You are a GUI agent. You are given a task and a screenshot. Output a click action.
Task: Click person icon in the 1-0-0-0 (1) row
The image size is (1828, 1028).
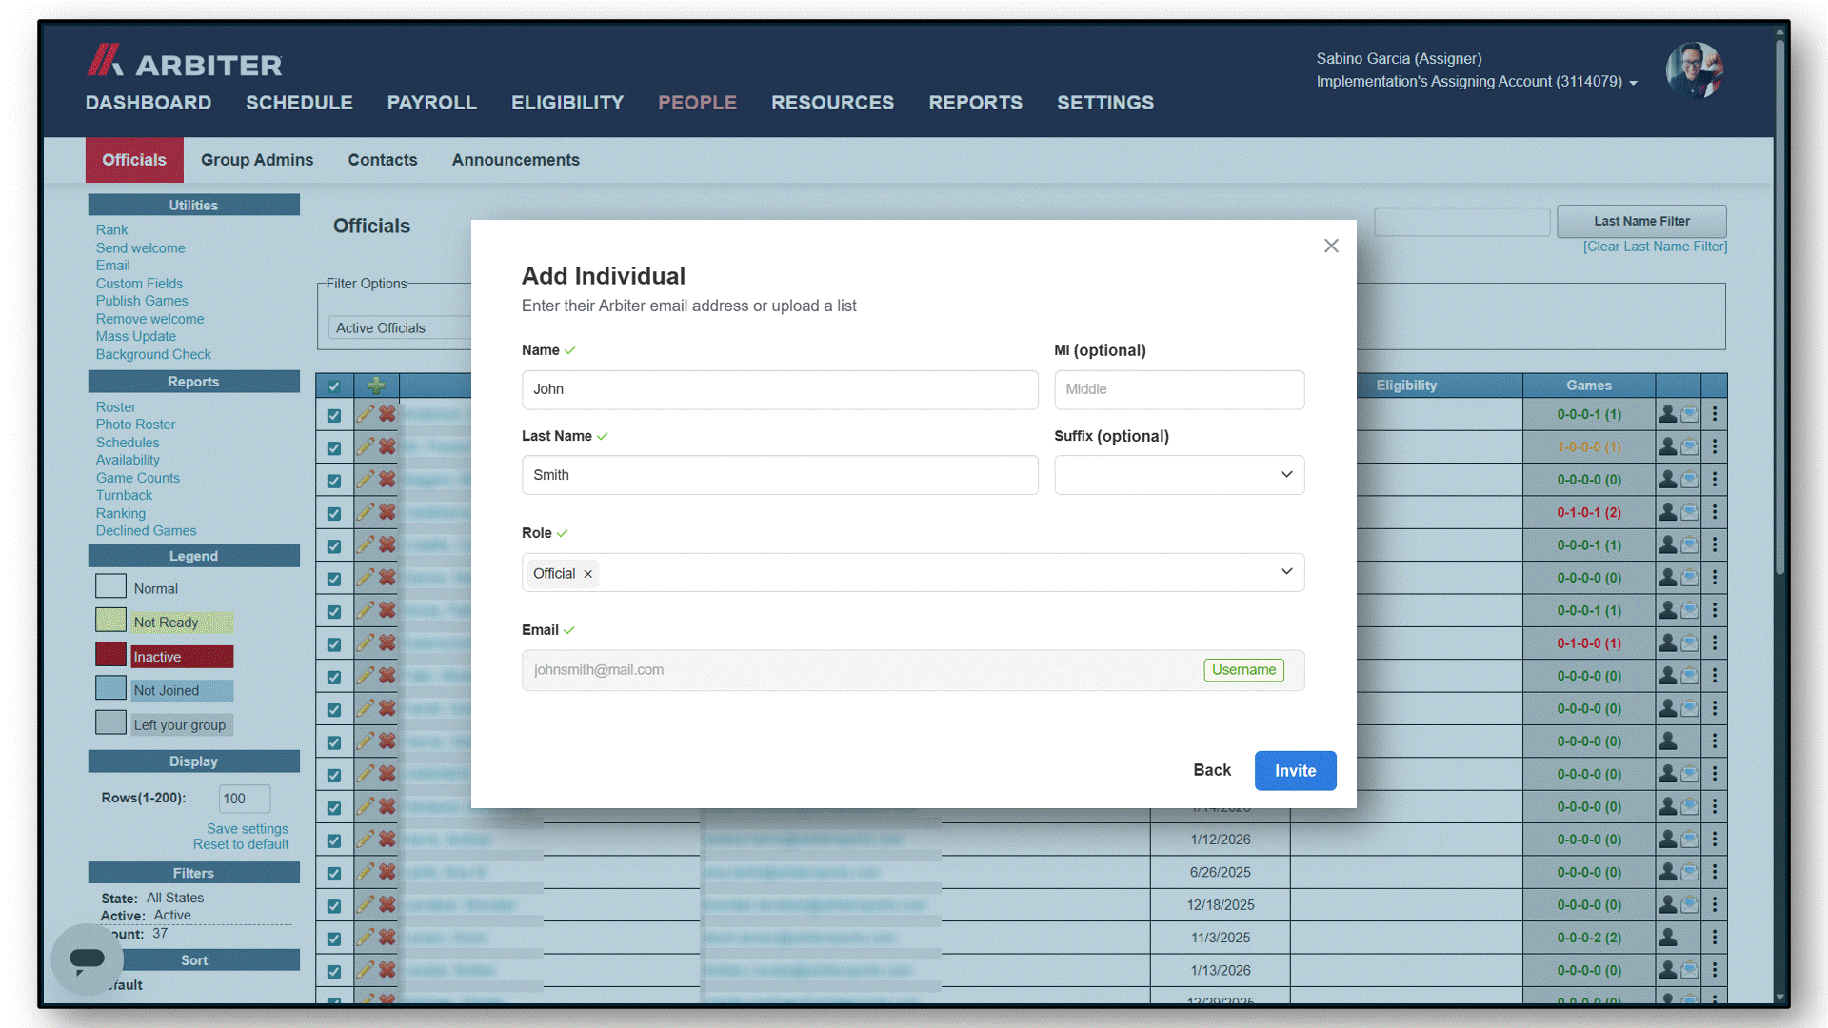[1668, 446]
